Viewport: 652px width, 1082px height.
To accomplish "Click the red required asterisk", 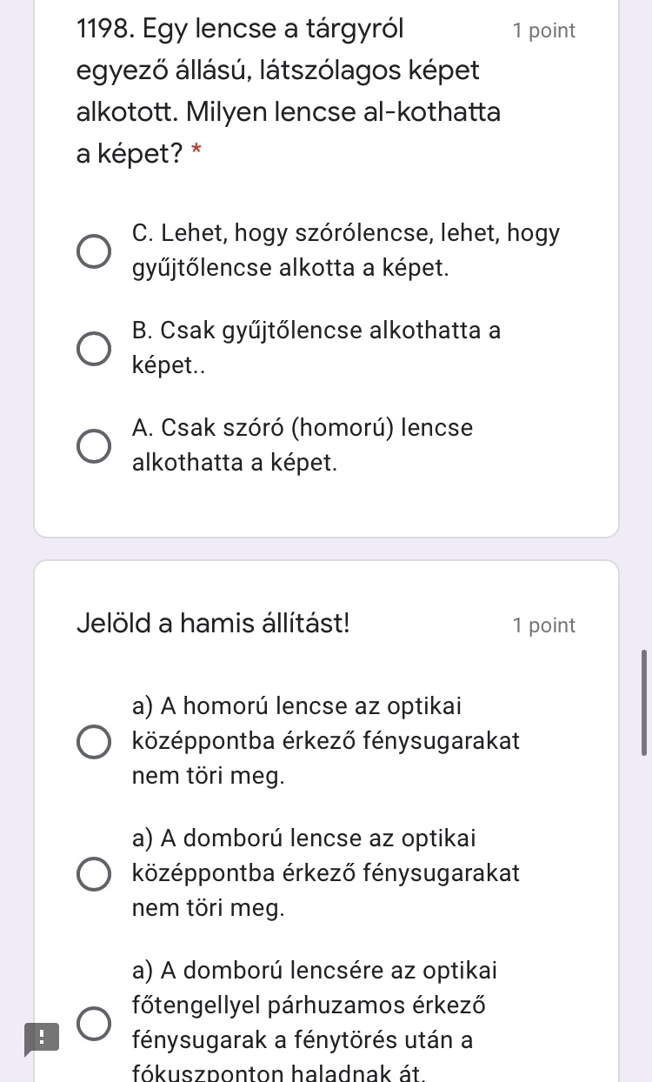I will 196,155.
